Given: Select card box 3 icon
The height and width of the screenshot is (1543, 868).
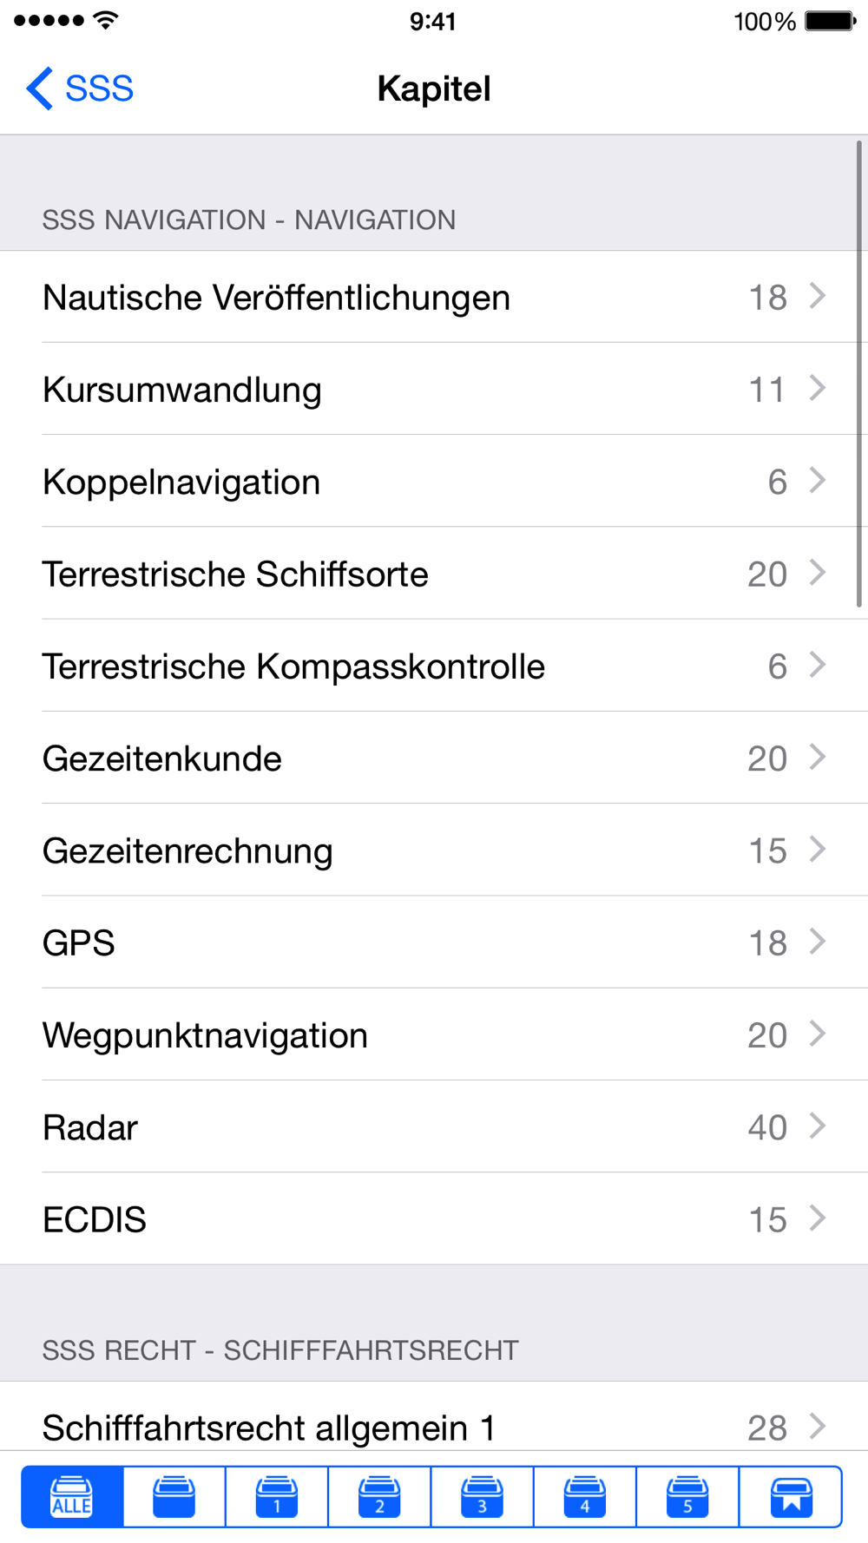Looking at the screenshot, I should click(x=482, y=1496).
